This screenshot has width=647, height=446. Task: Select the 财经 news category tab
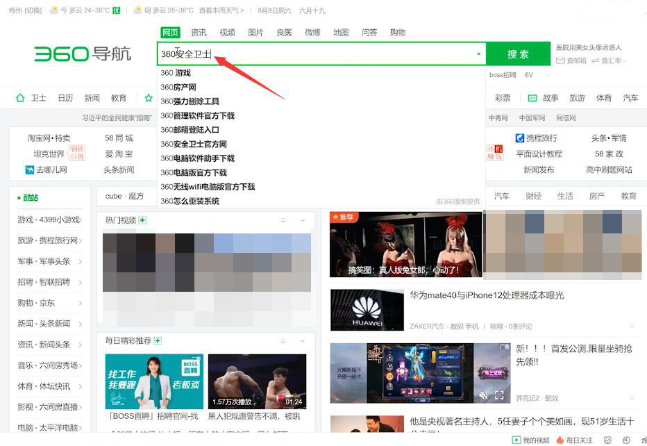point(534,196)
